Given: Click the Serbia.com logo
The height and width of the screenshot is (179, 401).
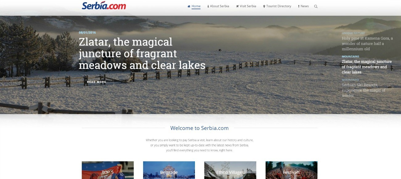Looking at the screenshot, I should point(104,6).
